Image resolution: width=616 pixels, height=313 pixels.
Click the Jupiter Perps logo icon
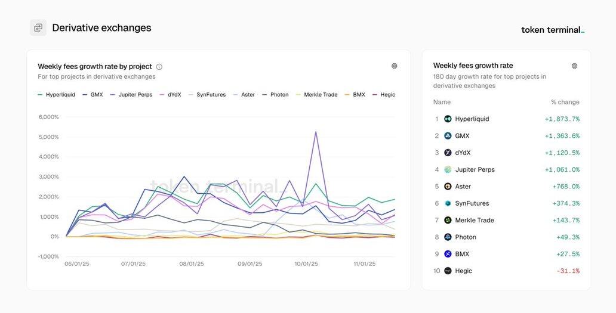pos(448,170)
